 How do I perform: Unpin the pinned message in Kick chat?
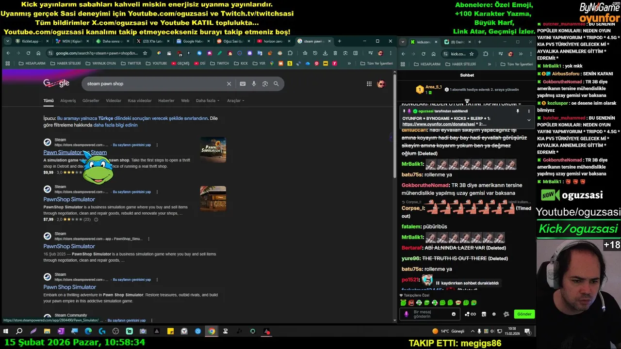click(x=518, y=111)
